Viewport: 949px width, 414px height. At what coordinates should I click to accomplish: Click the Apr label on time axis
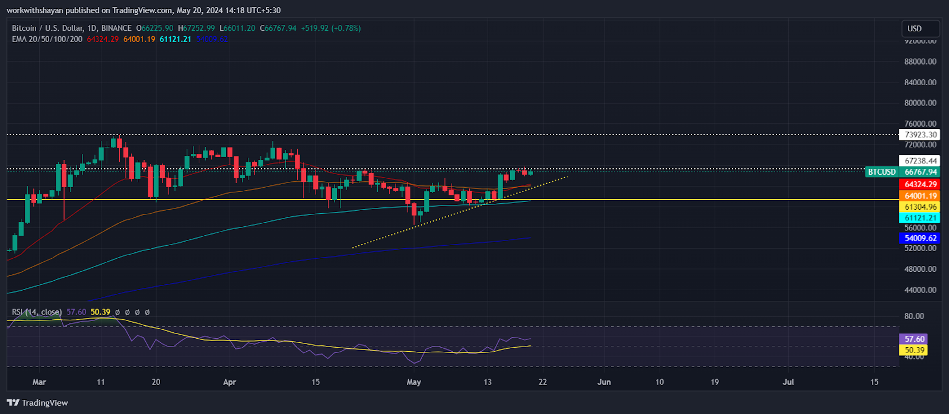[230, 382]
